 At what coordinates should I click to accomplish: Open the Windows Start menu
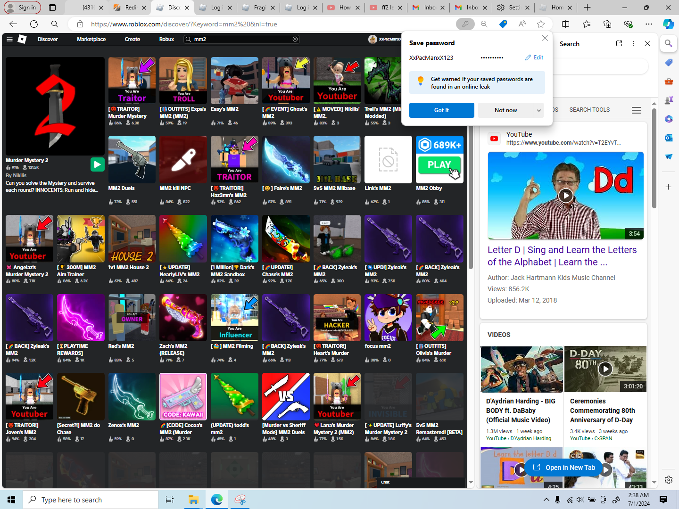(x=11, y=500)
